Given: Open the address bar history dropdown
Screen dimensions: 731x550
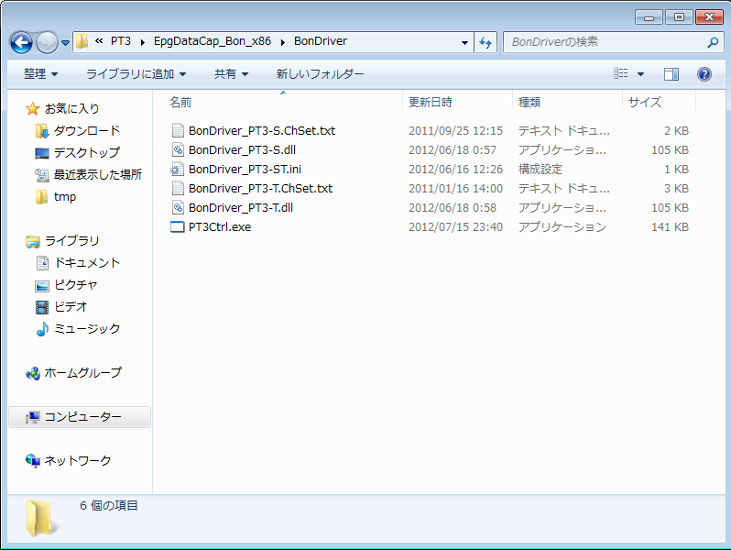Looking at the screenshot, I should point(464,42).
